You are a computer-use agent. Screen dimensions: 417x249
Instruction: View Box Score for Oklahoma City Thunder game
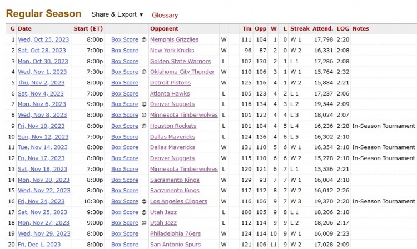[125, 72]
